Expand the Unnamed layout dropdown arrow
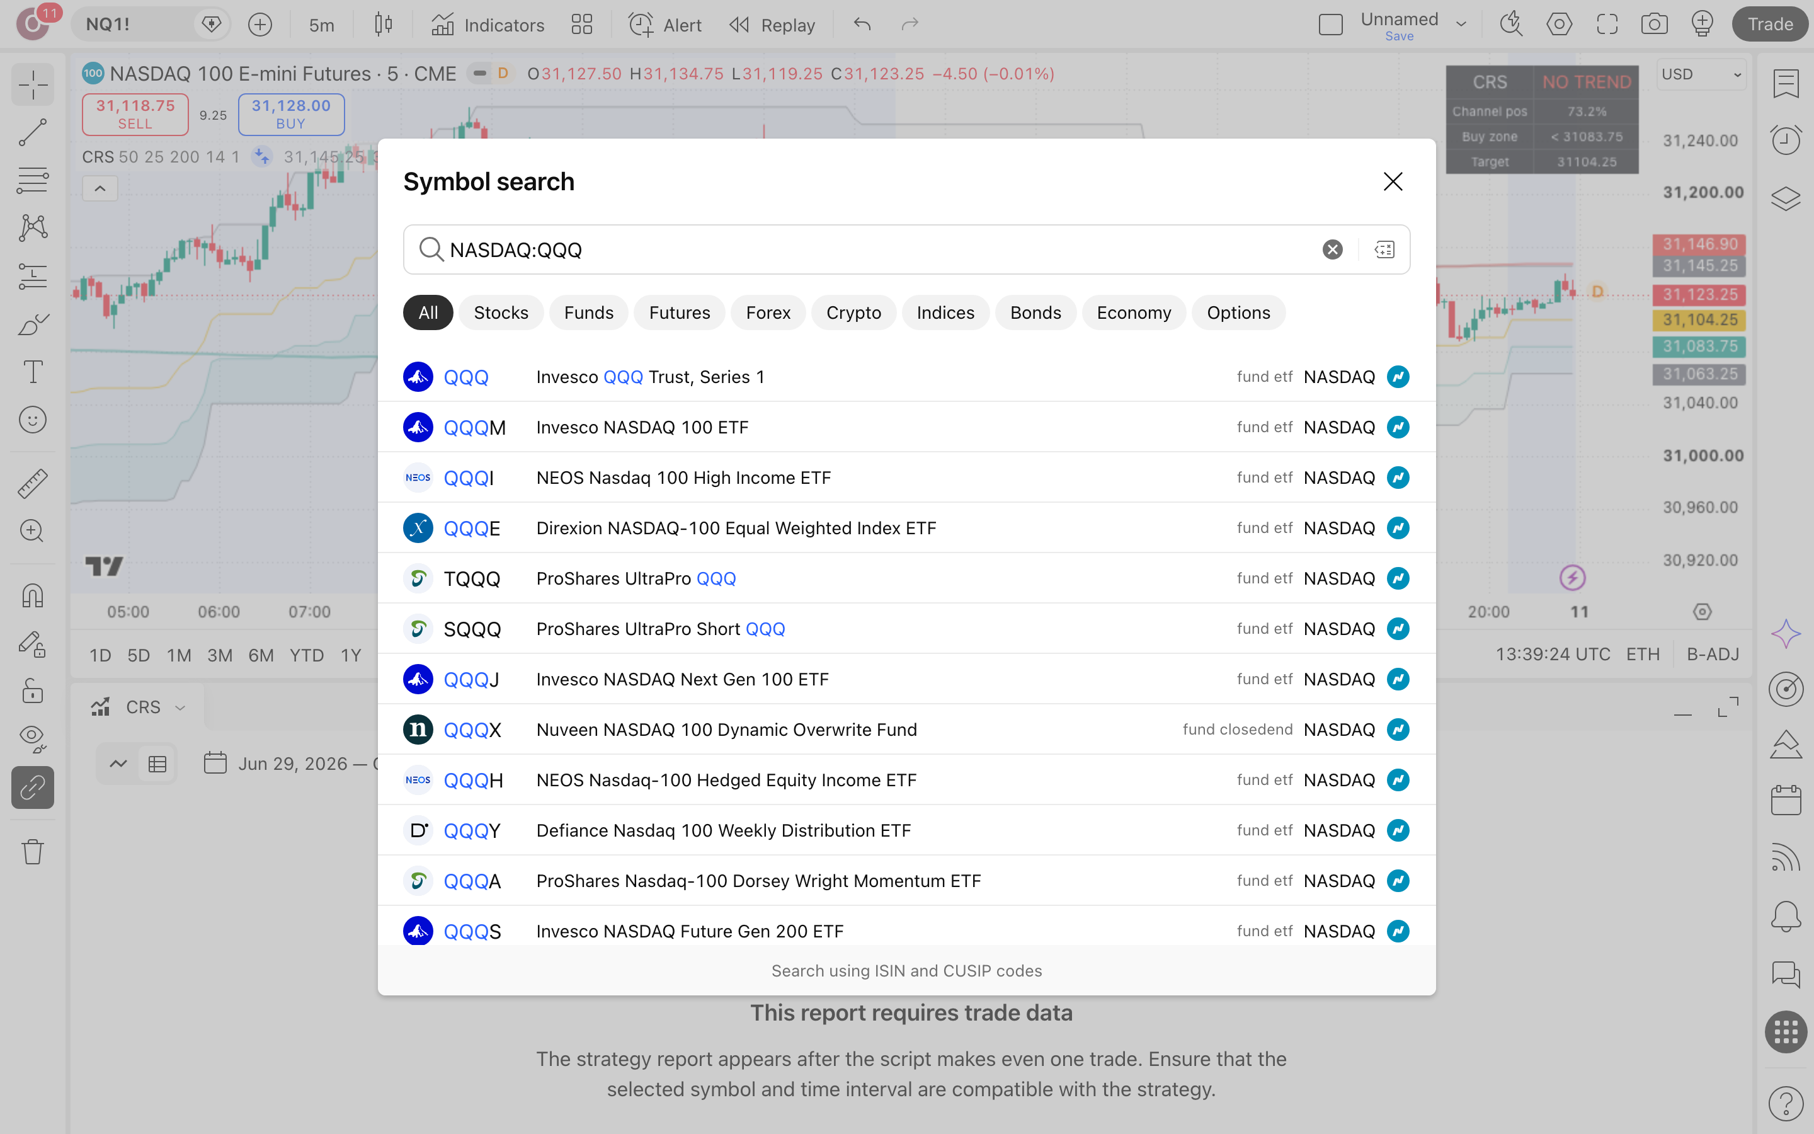This screenshot has height=1134, width=1814. pos(1461,25)
